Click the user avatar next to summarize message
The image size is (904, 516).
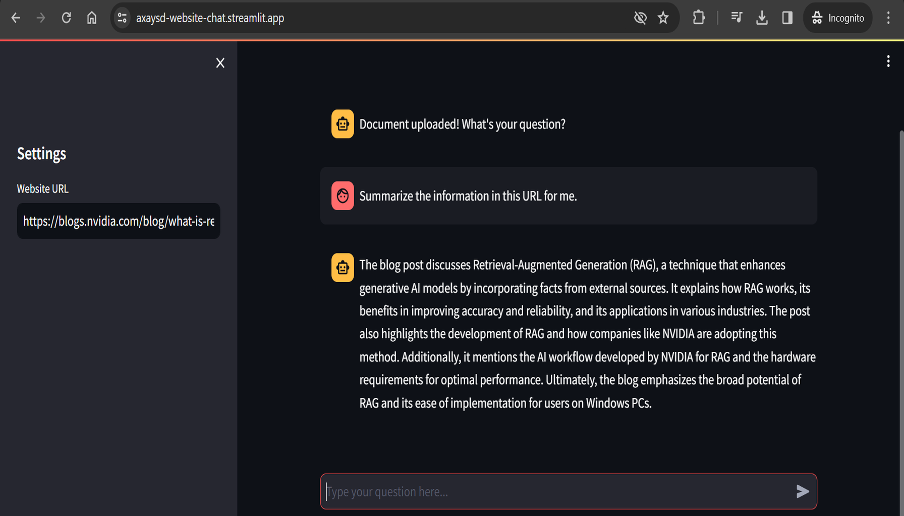[x=343, y=196]
